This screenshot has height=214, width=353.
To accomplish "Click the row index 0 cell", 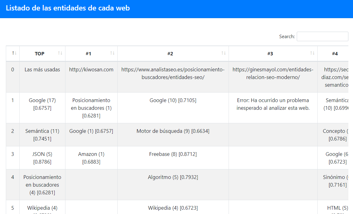I will pyautogui.click(x=13, y=77).
